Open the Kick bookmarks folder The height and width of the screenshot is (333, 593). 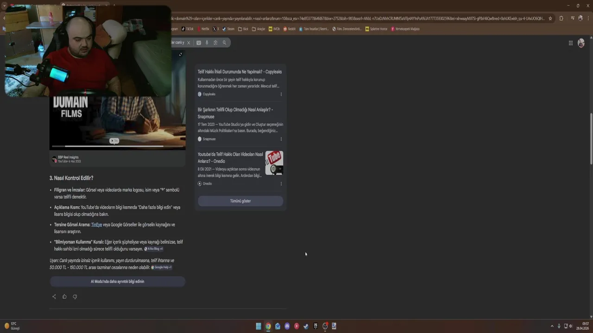tap(243, 29)
